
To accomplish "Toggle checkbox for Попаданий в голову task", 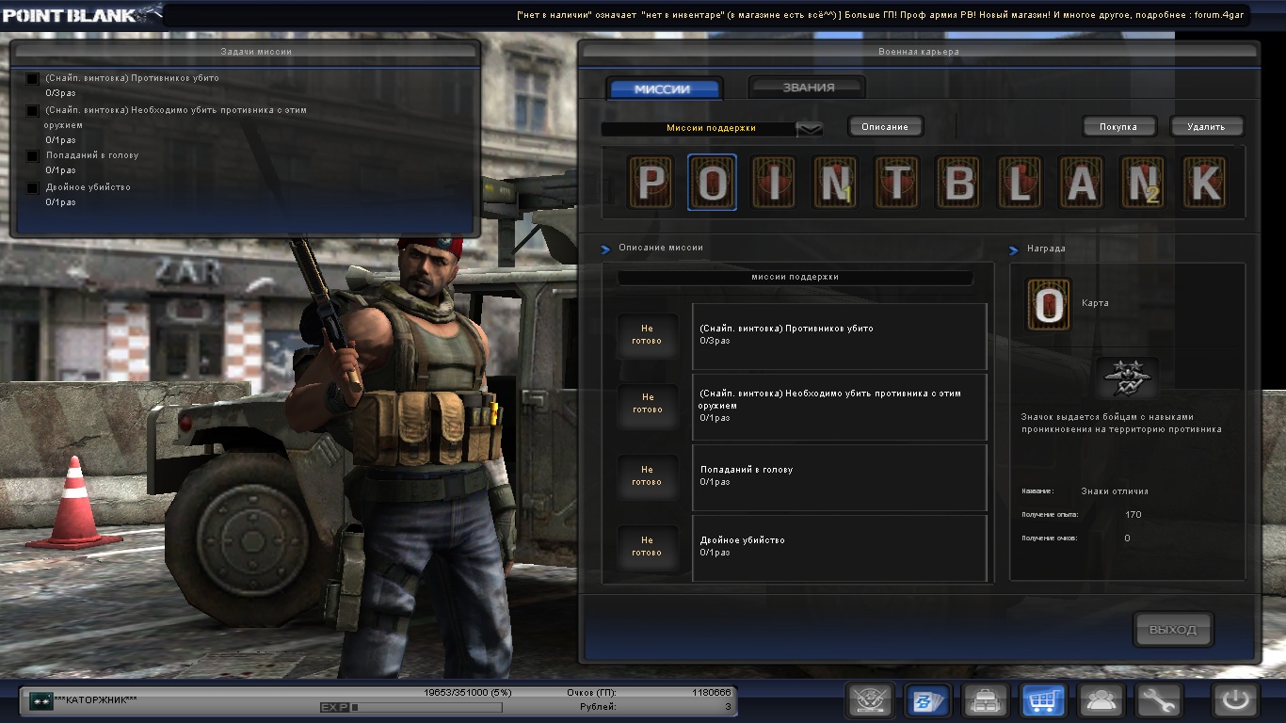I will click(33, 156).
